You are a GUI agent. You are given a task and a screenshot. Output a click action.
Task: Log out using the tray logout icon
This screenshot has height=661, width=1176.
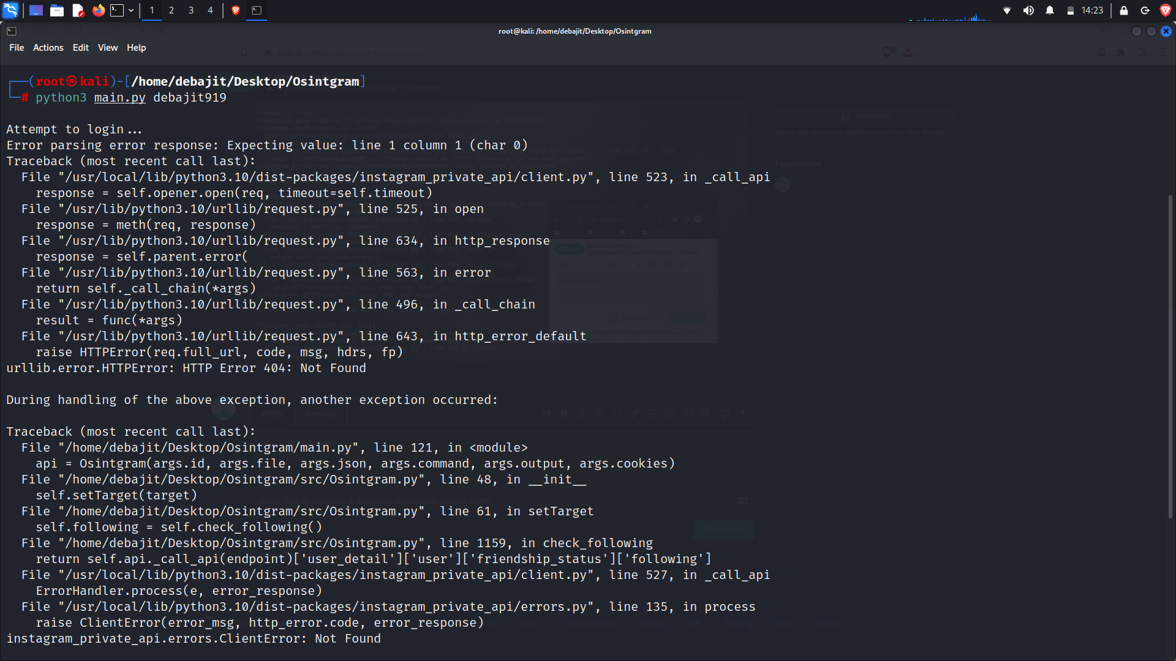pyautogui.click(x=1145, y=10)
